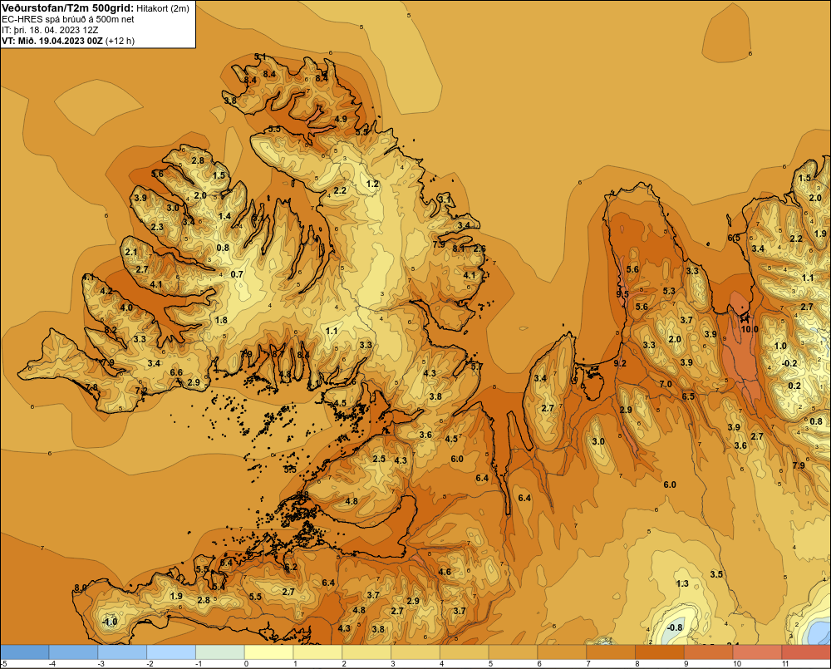The width and height of the screenshot is (831, 669).
Task: Click the 'VT: Mið. 19.04.2023 00Z' valid time
Action: (52, 41)
